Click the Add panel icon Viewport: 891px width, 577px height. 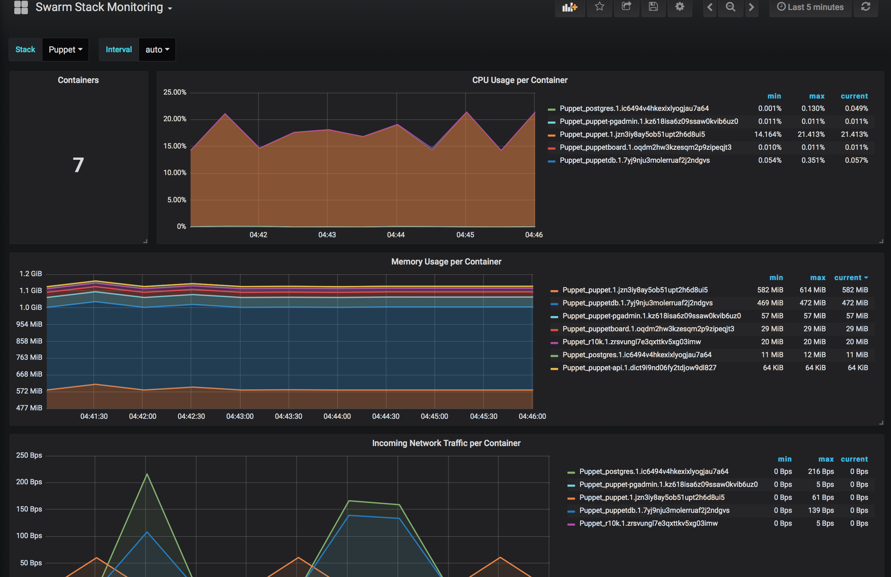569,7
